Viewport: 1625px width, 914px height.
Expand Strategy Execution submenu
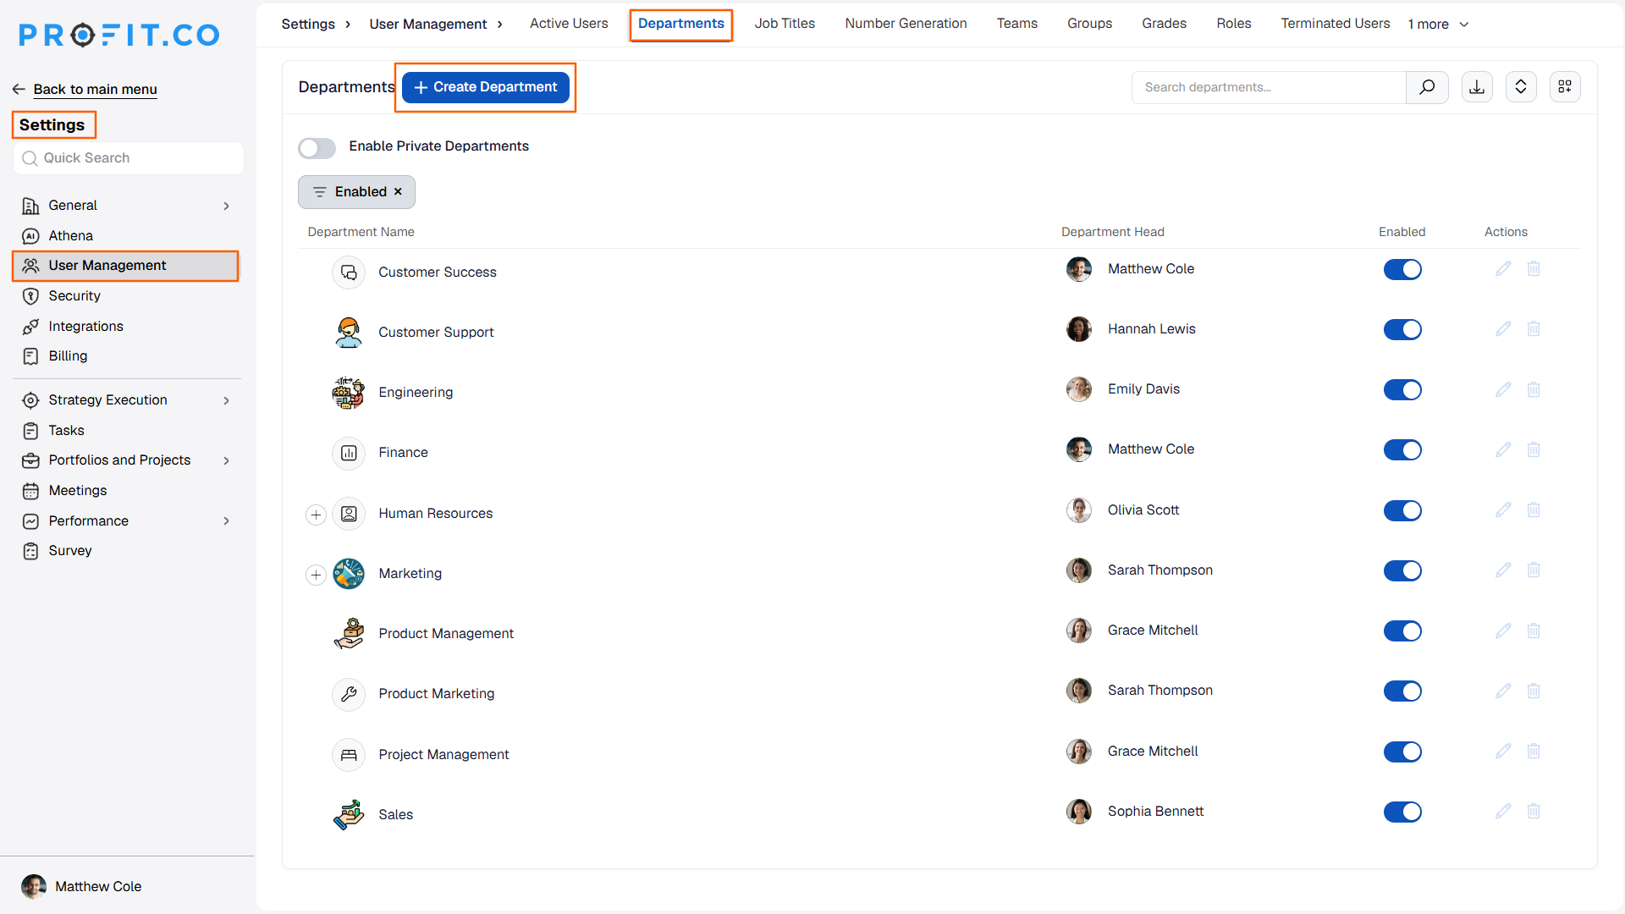[x=226, y=400]
